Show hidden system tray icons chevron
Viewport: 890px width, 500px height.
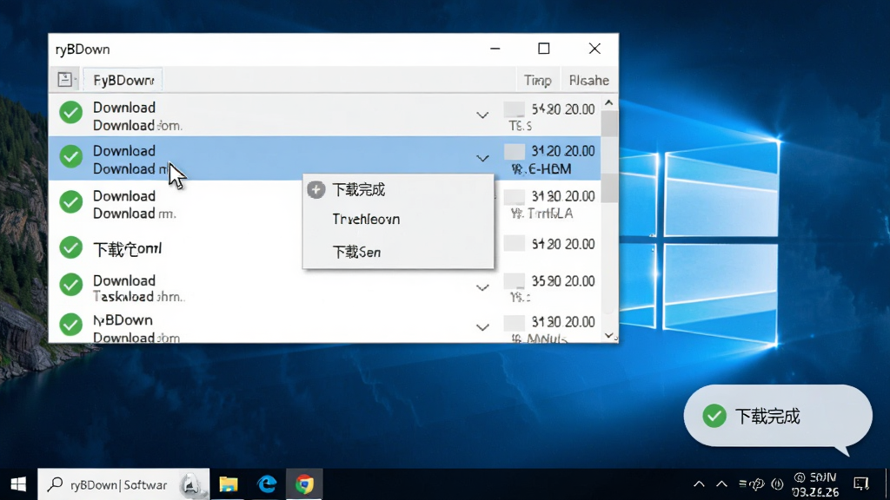pos(700,484)
